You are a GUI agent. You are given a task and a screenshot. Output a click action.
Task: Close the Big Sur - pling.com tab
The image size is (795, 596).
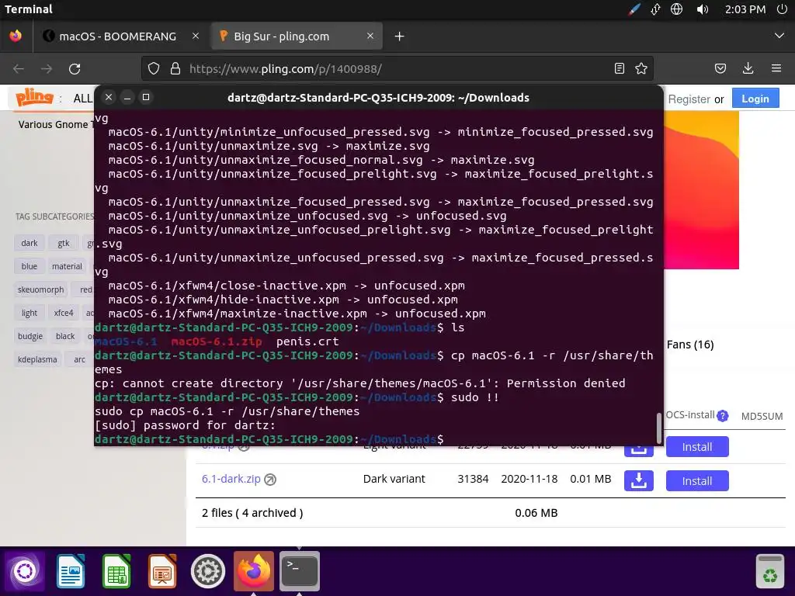tap(370, 36)
